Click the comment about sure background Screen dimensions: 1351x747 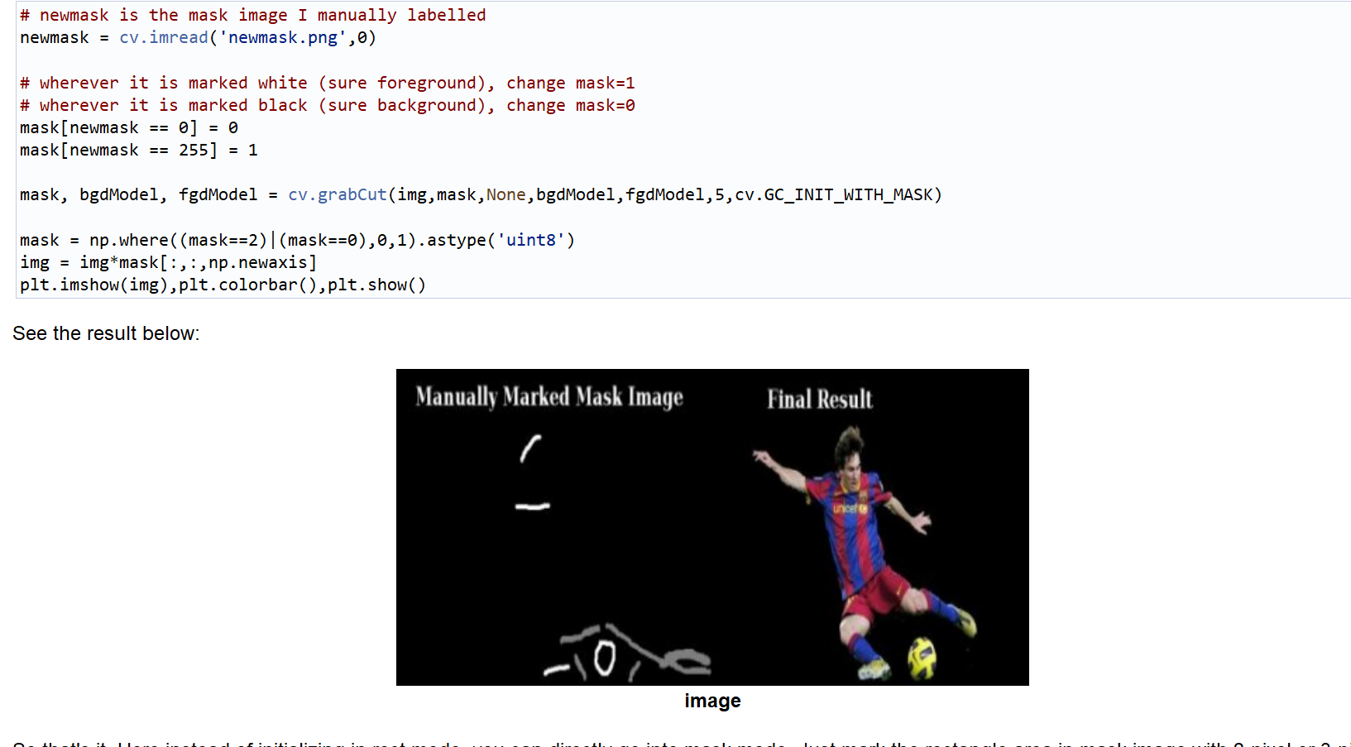click(x=328, y=105)
